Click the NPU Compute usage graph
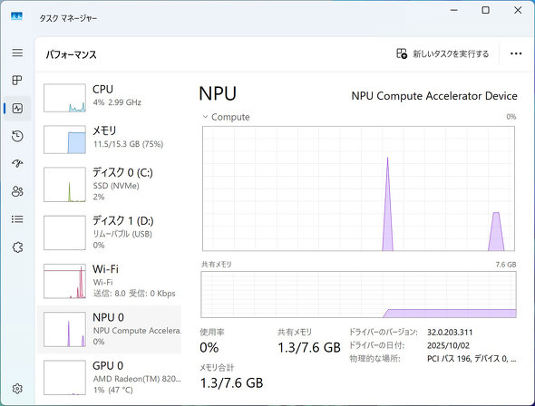535x406 pixels. (x=358, y=188)
